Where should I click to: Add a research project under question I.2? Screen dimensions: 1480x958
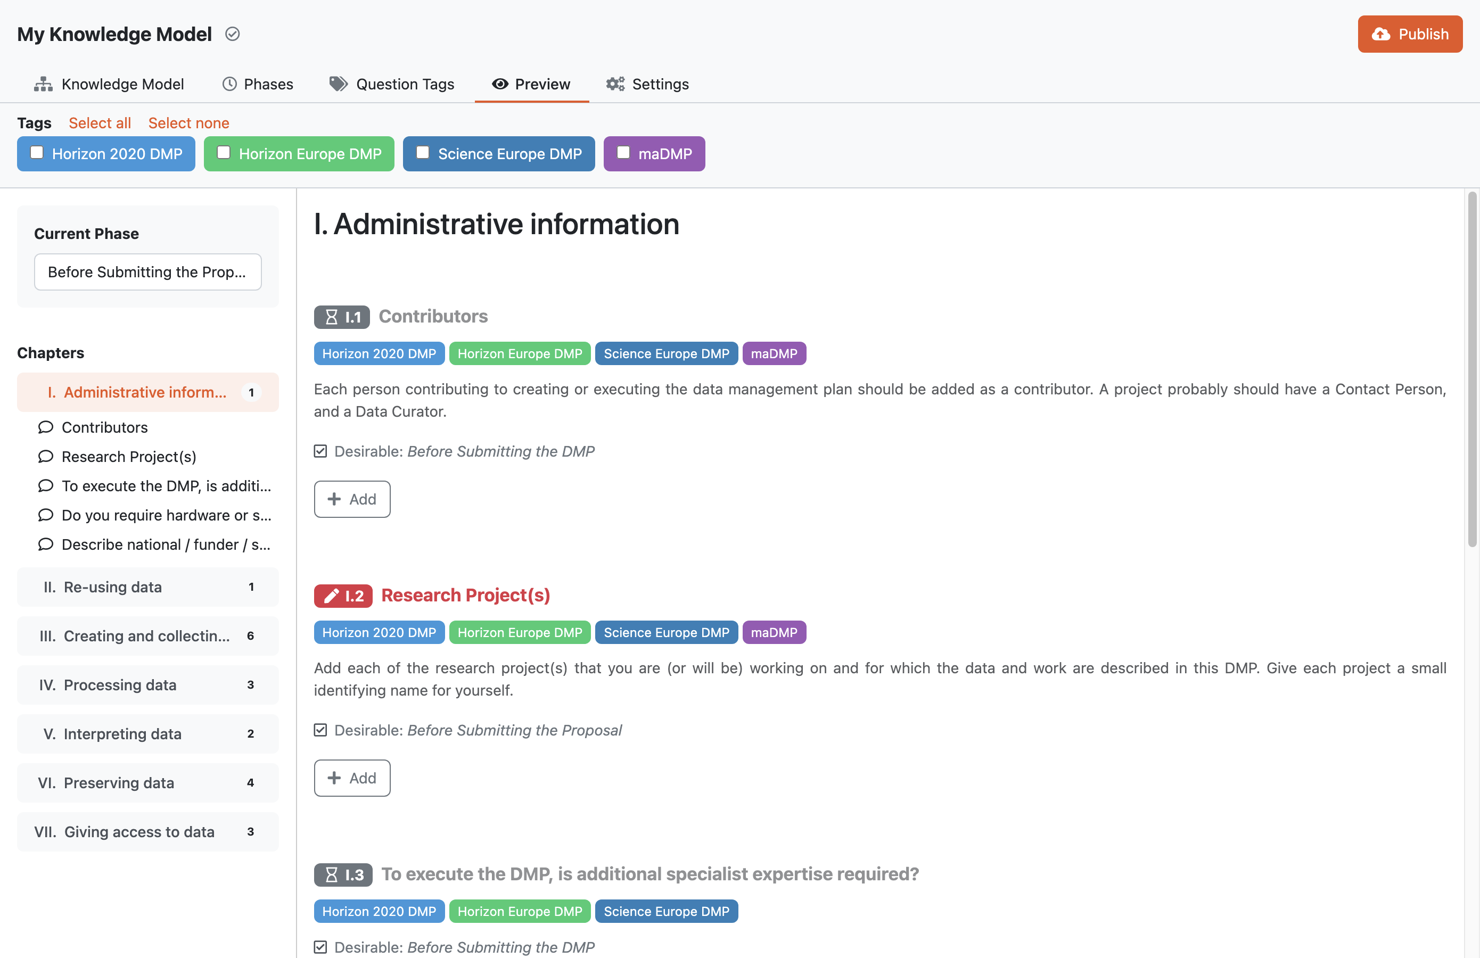[x=352, y=778]
